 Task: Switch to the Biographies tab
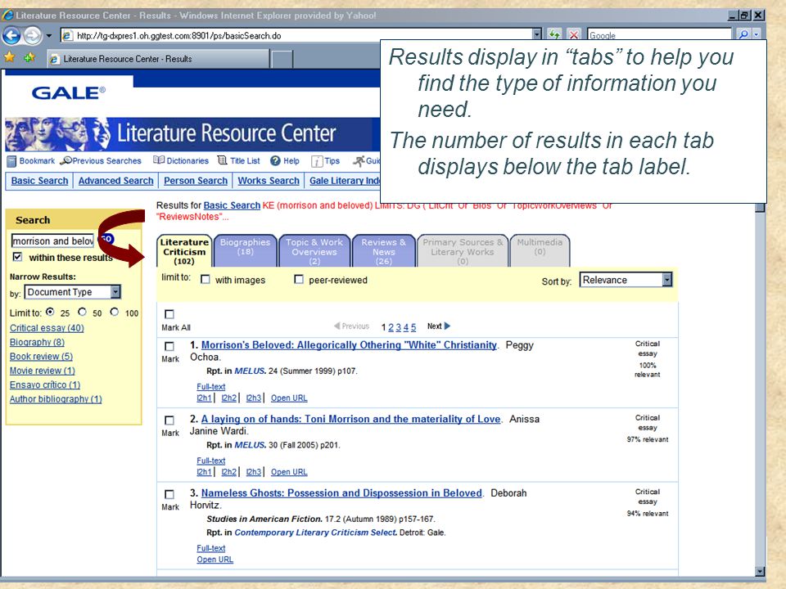[x=245, y=250]
